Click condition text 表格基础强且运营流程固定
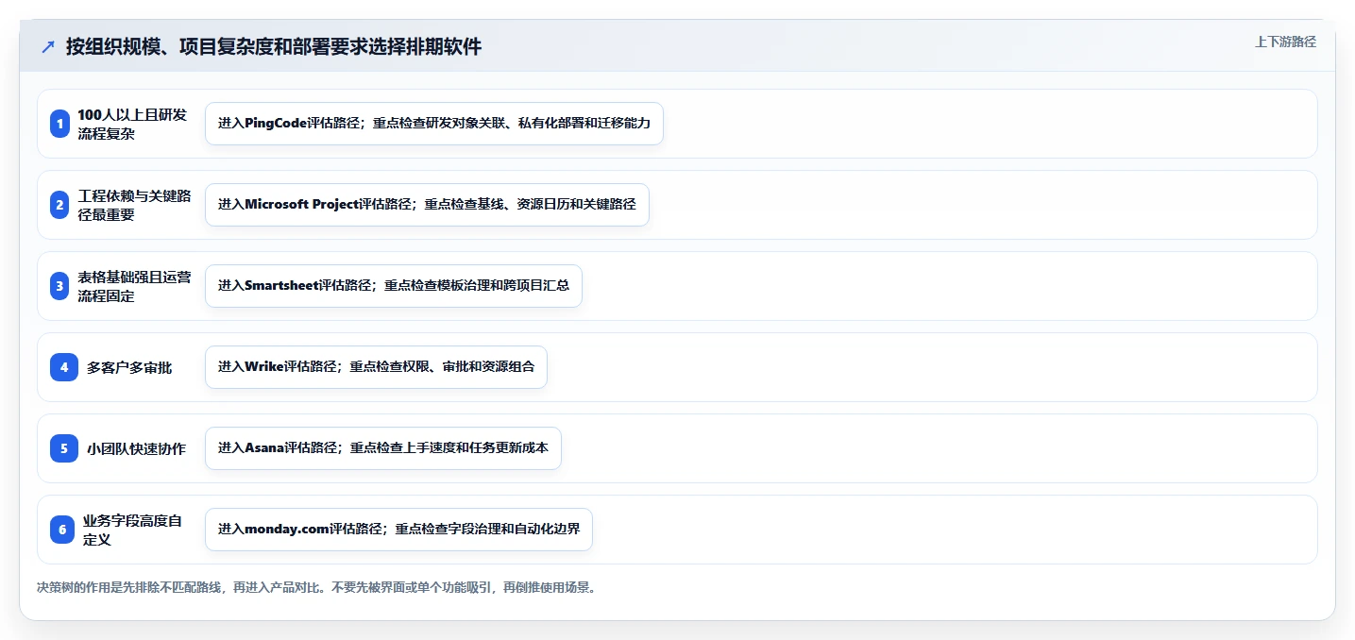The image size is (1355, 640). point(134,286)
